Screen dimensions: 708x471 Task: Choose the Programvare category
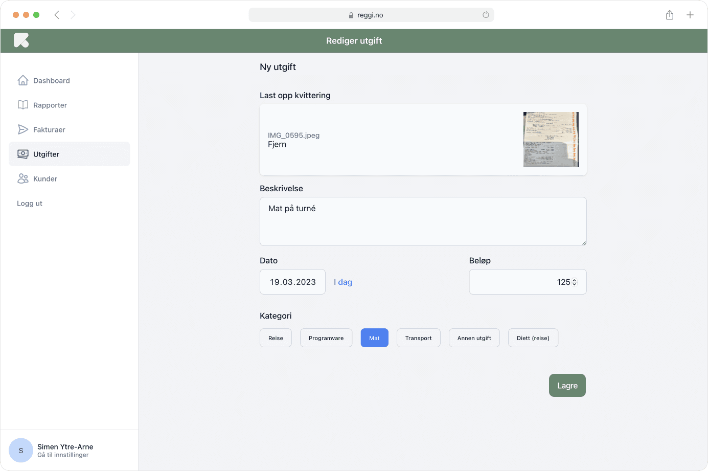tap(326, 338)
